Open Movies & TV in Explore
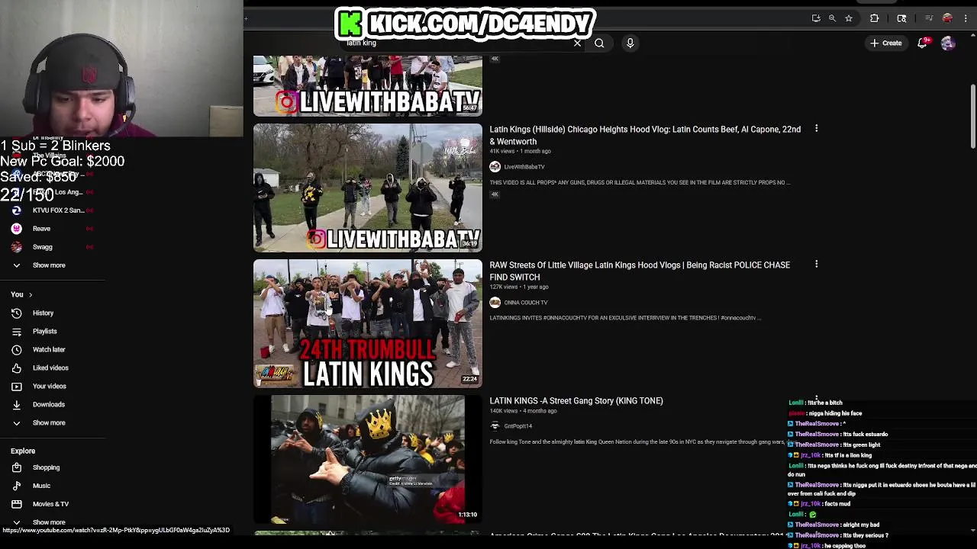This screenshot has height=549, width=977. 52,504
